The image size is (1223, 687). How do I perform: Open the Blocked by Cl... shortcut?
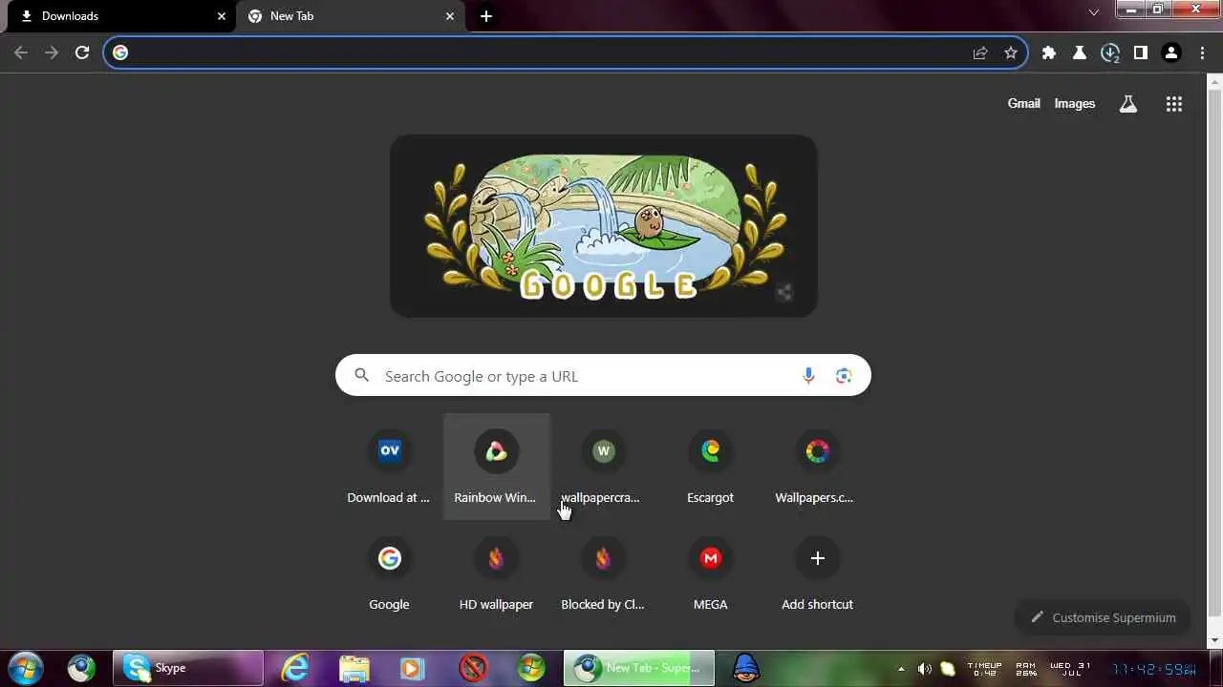pyautogui.click(x=603, y=573)
